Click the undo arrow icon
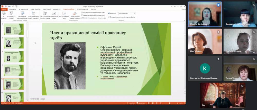This screenshot has width=257, height=110. (x=9, y=6)
